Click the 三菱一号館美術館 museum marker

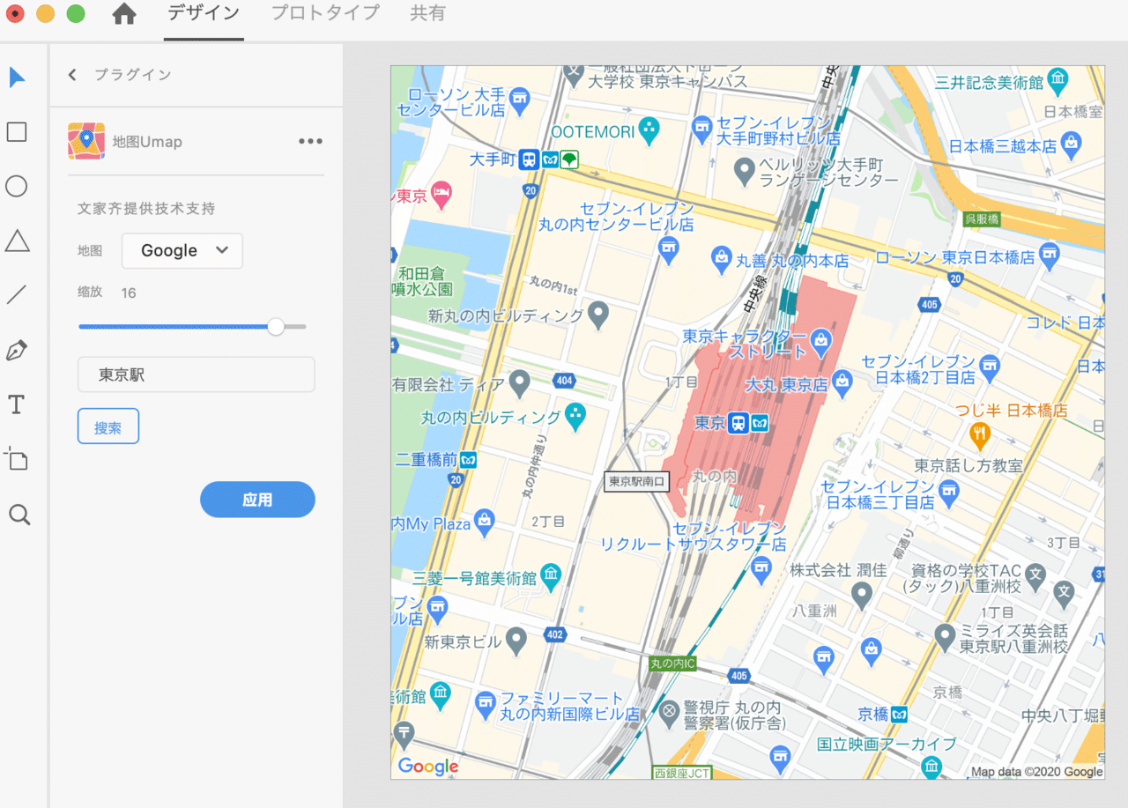pyautogui.click(x=551, y=575)
